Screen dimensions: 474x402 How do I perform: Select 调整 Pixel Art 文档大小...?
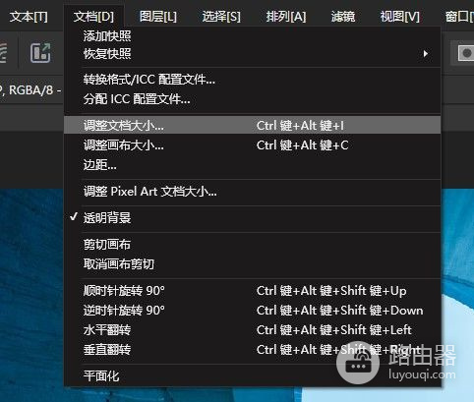coord(252,192)
